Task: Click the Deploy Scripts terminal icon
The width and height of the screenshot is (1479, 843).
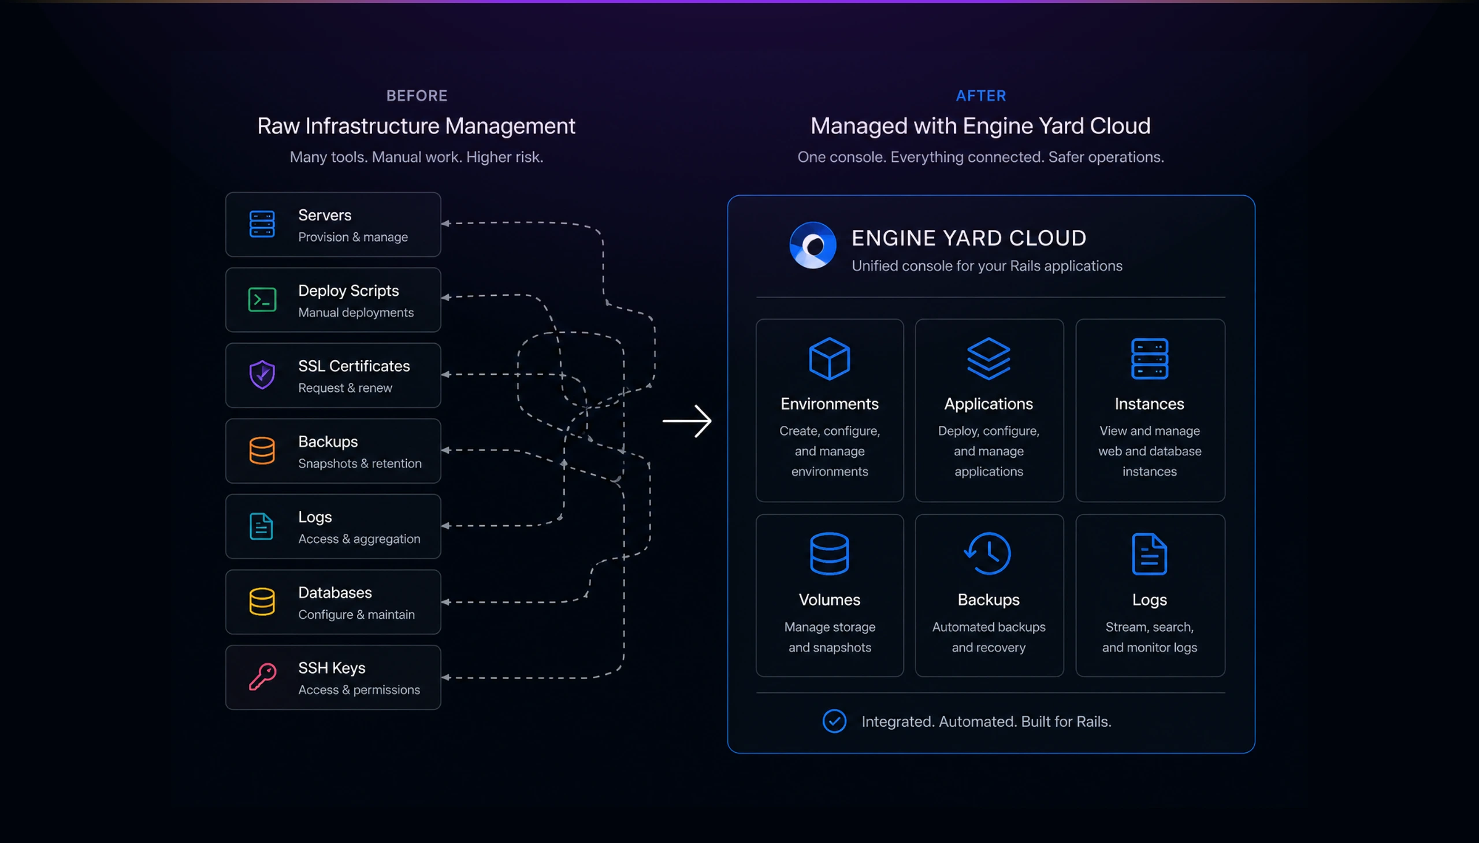Action: point(262,299)
